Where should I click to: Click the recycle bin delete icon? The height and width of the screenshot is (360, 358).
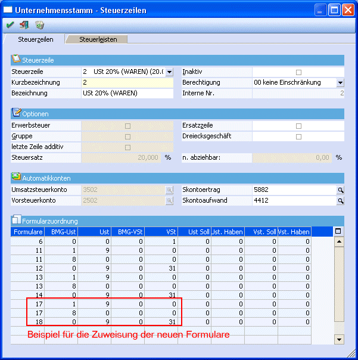point(39,25)
